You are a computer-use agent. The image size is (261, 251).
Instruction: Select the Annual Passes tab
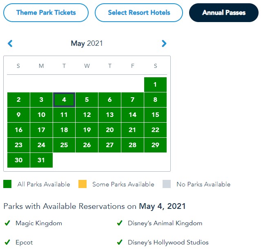pos(224,13)
